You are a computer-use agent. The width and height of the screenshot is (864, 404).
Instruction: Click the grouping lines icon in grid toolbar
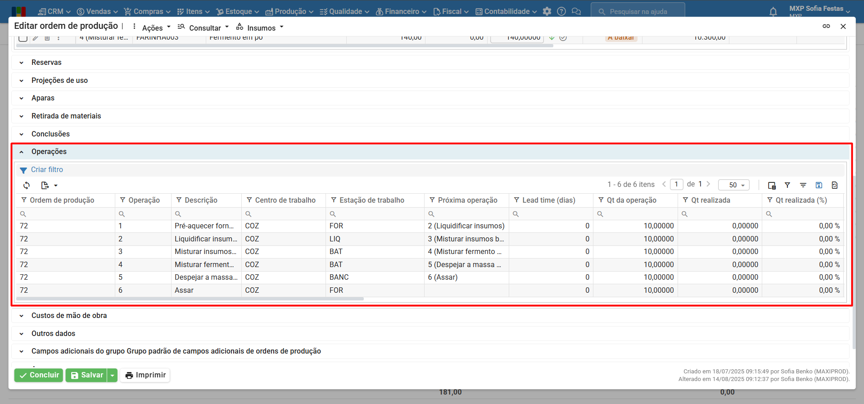pyautogui.click(x=803, y=186)
